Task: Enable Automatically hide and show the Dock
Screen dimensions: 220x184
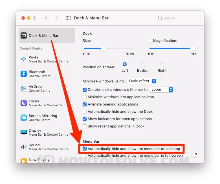Action: [x=85, y=112]
